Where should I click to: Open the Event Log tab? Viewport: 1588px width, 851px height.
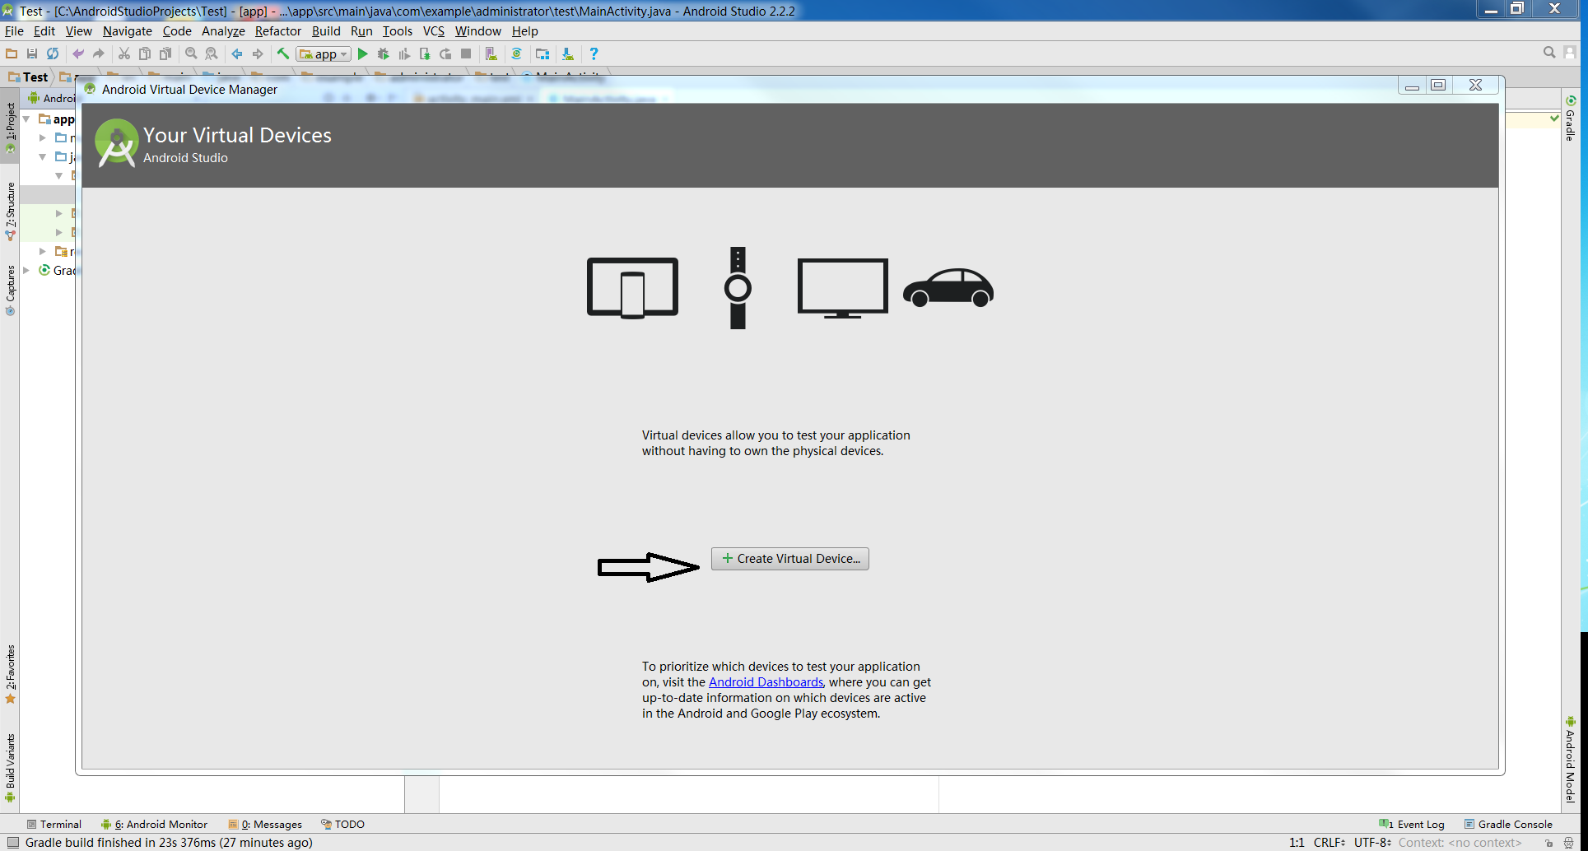pos(1412,825)
